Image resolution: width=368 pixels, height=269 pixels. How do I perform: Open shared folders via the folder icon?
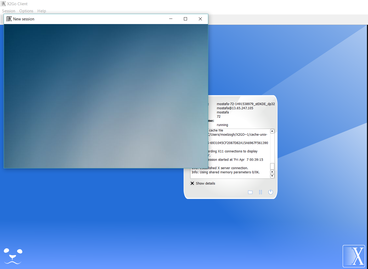[250, 192]
